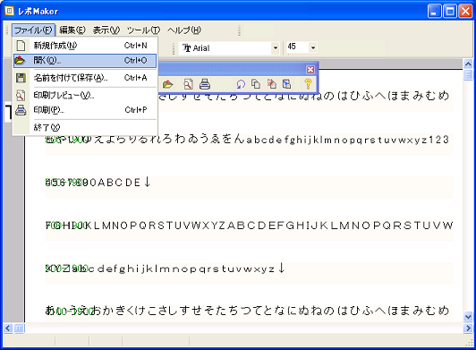Click the text line ending with ABCDE↓
Viewport: 476px width, 350px height.
(x=98, y=183)
